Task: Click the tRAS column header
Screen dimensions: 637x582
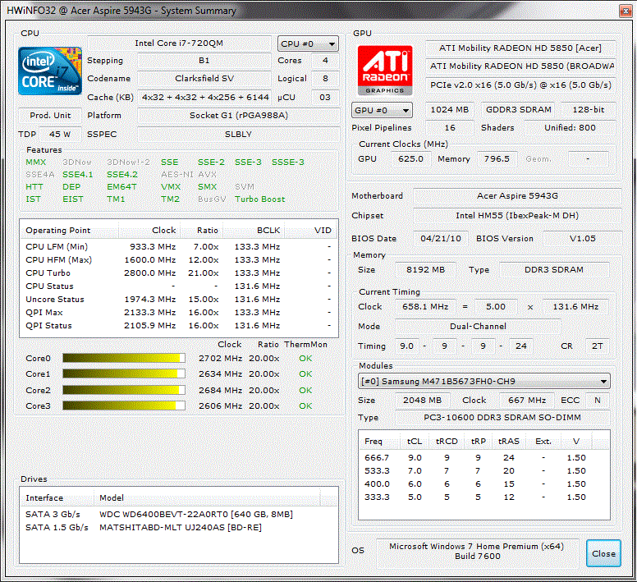Action: coord(509,442)
